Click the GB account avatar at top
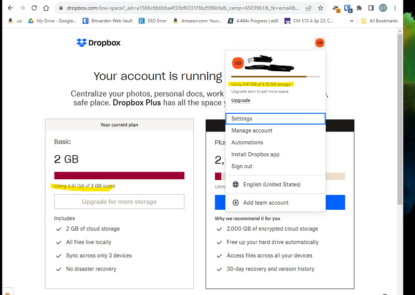Screen dimensions: 415x295 point(320,43)
